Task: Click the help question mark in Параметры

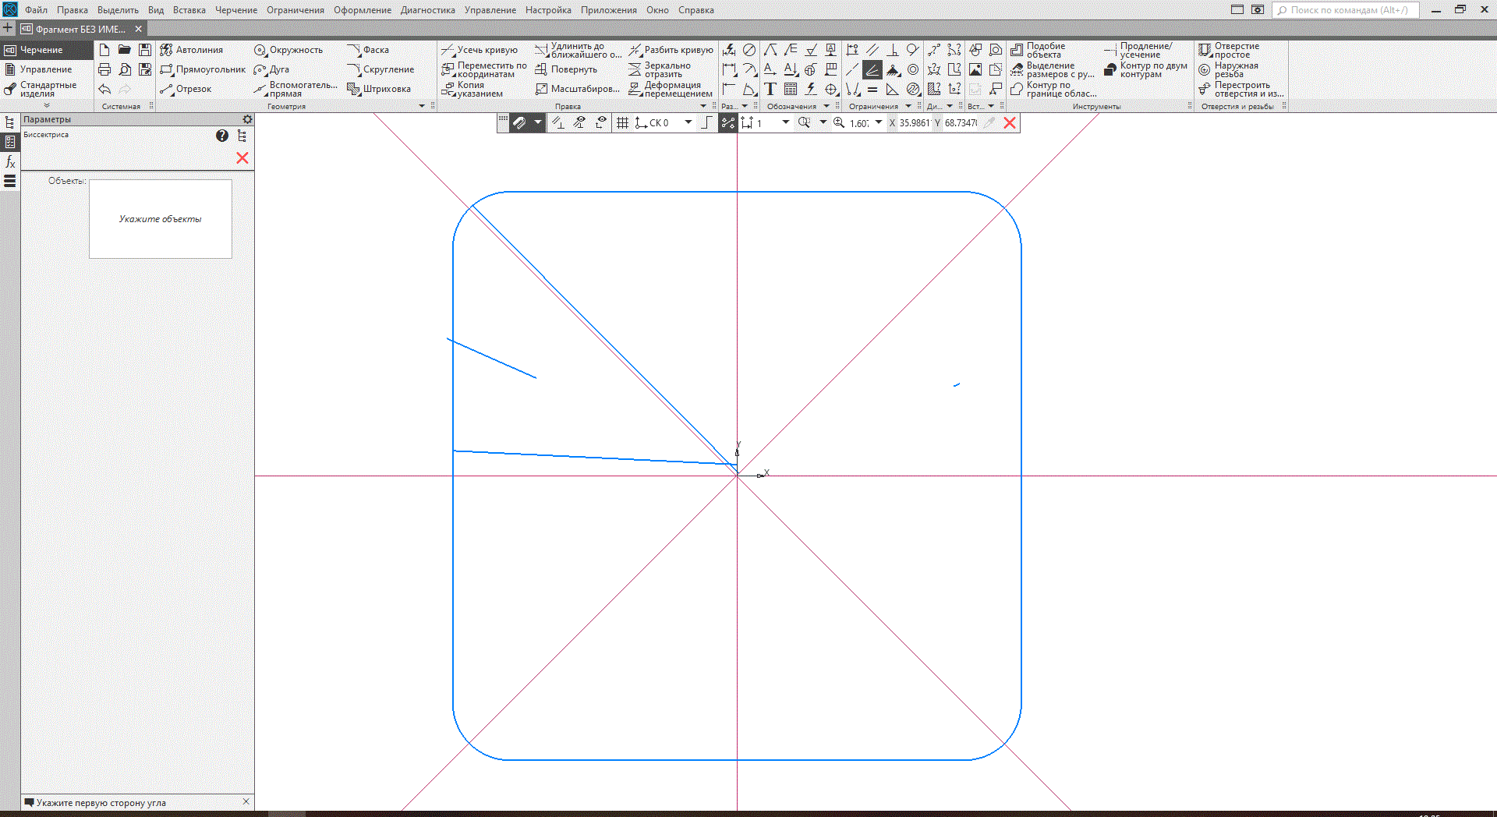Action: click(x=222, y=136)
